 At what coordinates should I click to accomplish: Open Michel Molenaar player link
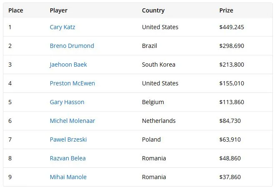point(72,121)
